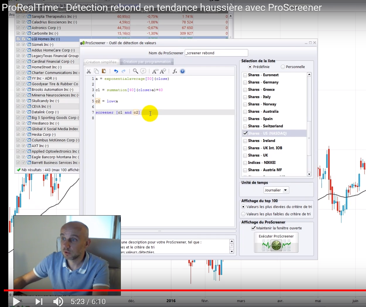The width and height of the screenshot is (366, 307).
Task: Click the Copy icon in code toolbar
Action: pyautogui.click(x=96, y=71)
